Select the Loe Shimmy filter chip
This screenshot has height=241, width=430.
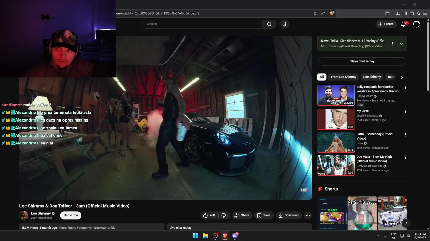372,77
